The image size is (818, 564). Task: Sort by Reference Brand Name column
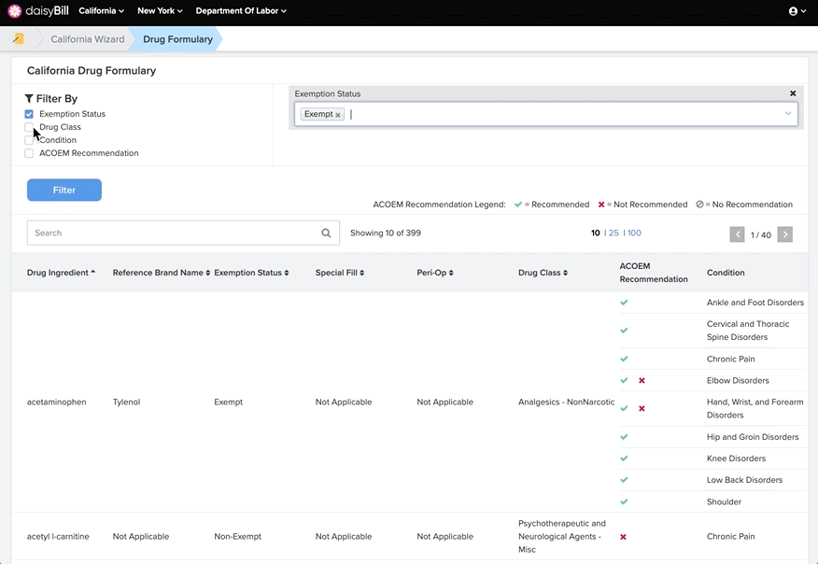click(162, 273)
